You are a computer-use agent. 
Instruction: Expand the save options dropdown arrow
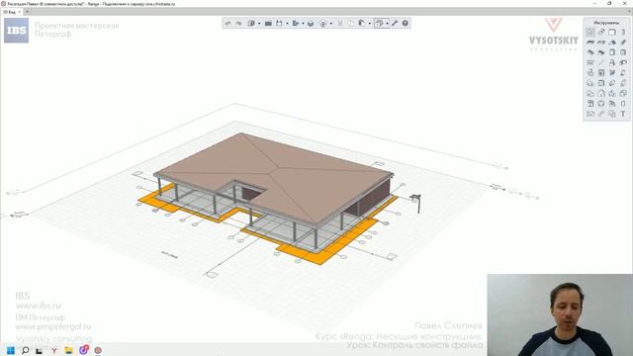point(287,24)
